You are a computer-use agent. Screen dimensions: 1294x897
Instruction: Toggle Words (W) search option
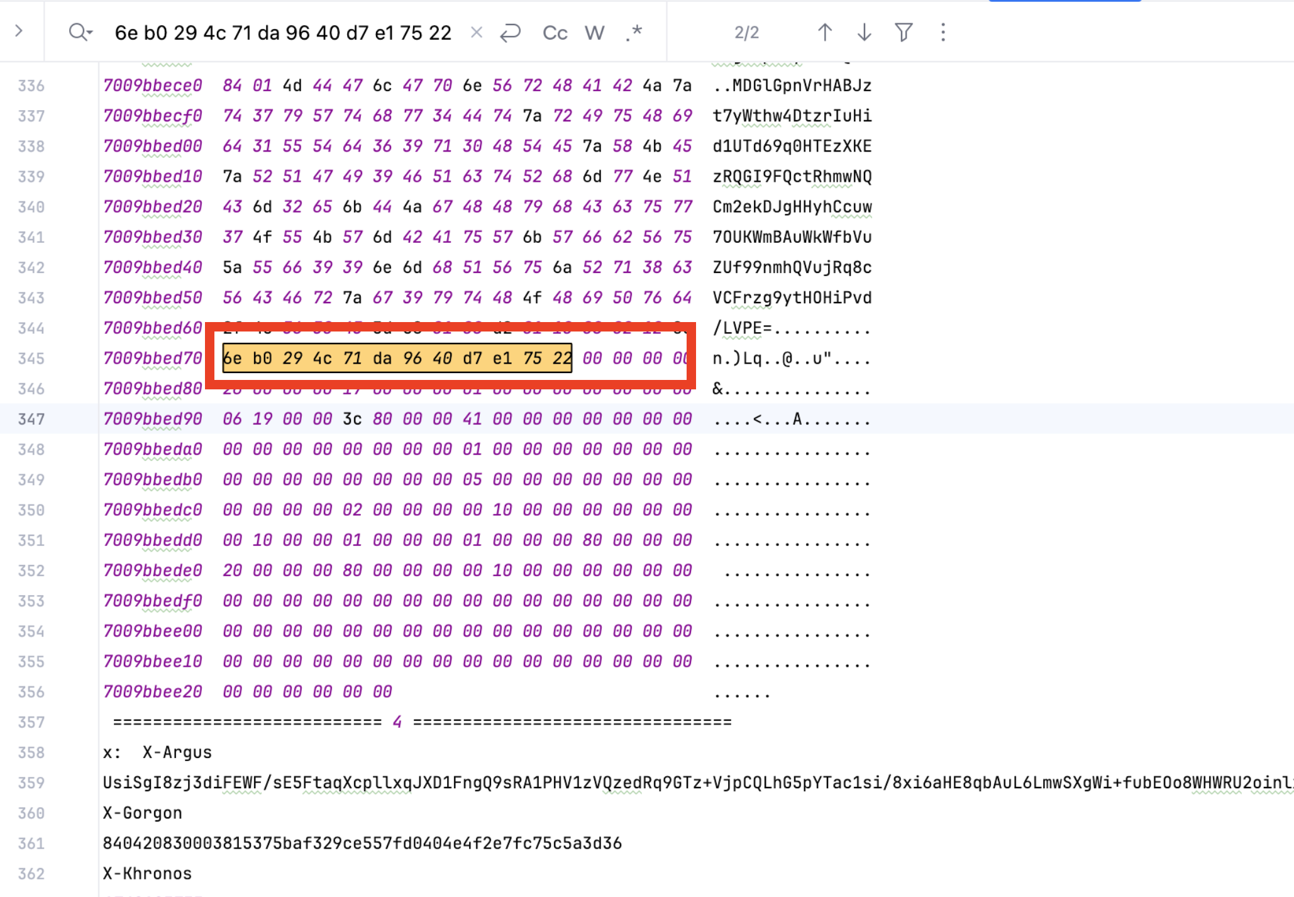(594, 33)
